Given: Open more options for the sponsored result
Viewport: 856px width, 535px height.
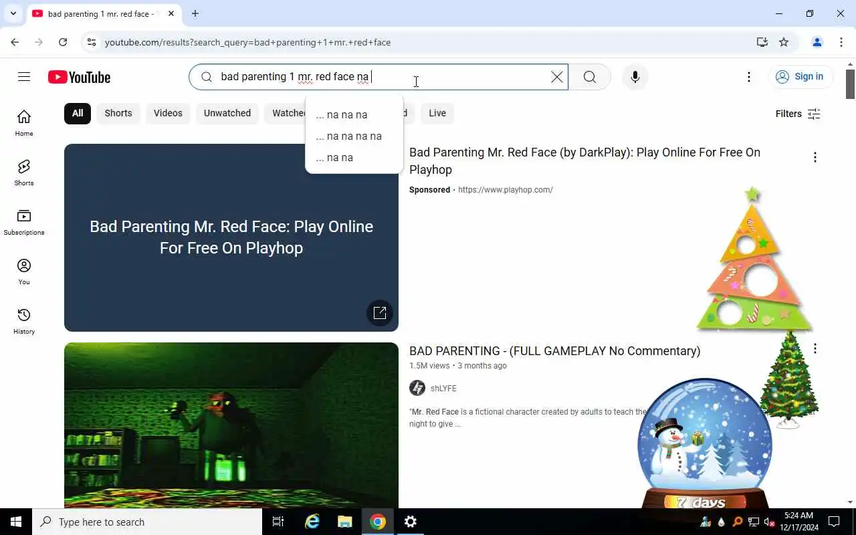Looking at the screenshot, I should (x=815, y=157).
